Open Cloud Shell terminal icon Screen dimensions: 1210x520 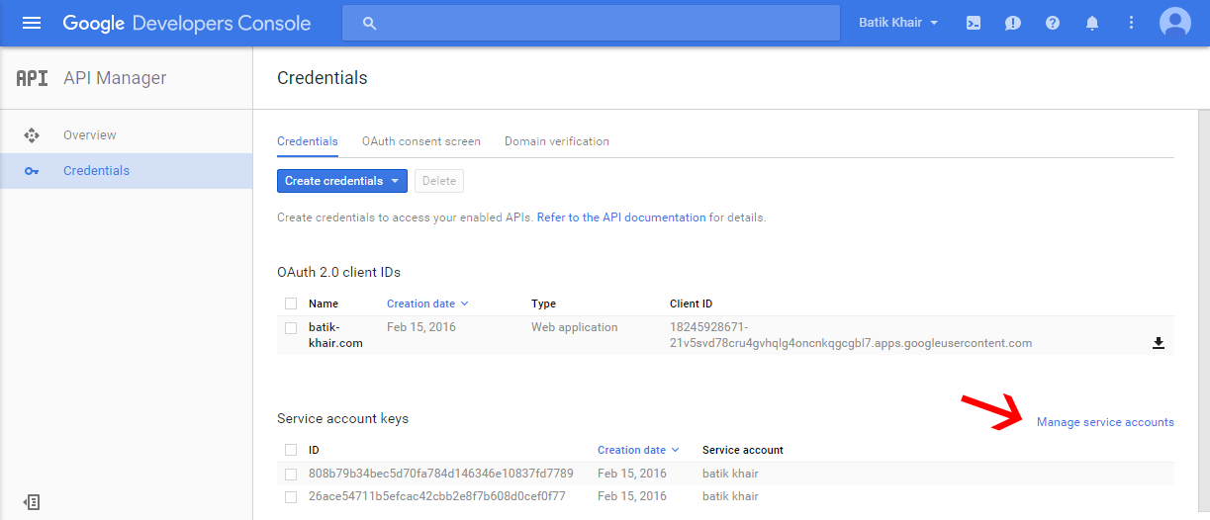[974, 23]
